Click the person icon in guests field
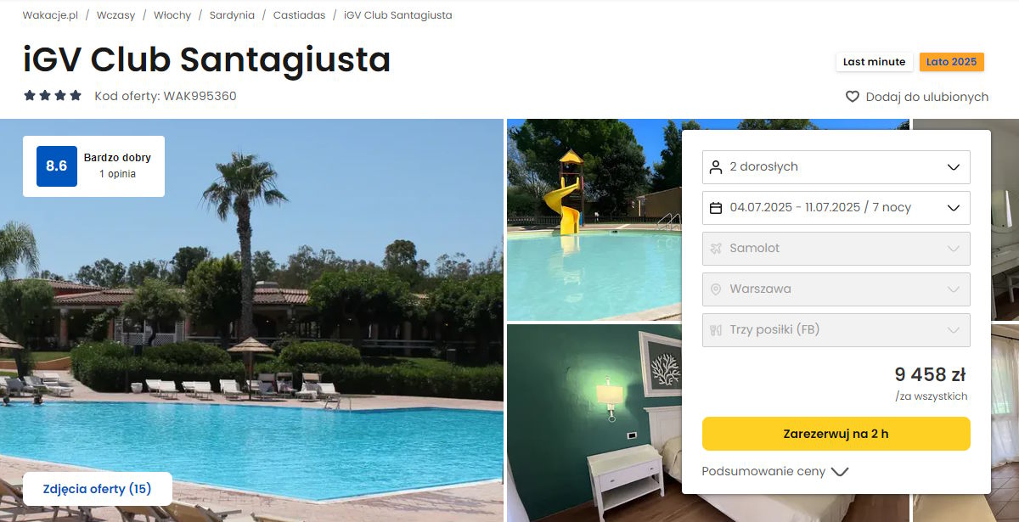1019x522 pixels. (x=716, y=167)
